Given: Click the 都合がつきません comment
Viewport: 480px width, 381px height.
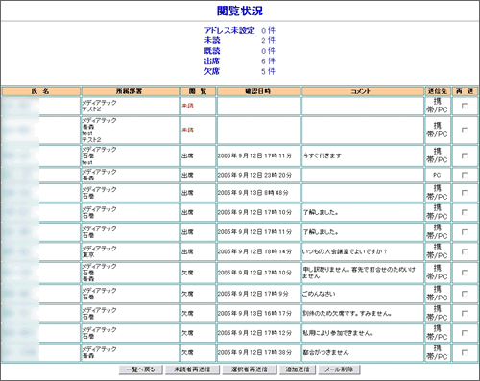Looking at the screenshot, I should point(325,352).
